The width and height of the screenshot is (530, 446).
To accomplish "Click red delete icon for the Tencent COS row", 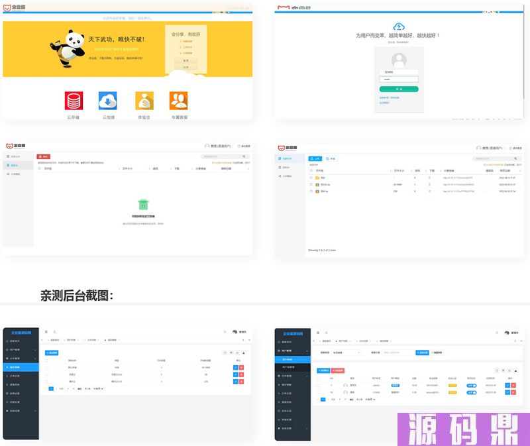I will tap(241, 382).
